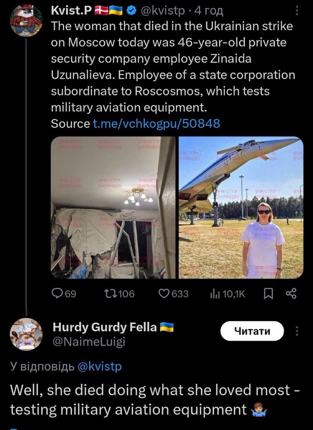Open Kvist.P profile avatar

tap(26, 20)
